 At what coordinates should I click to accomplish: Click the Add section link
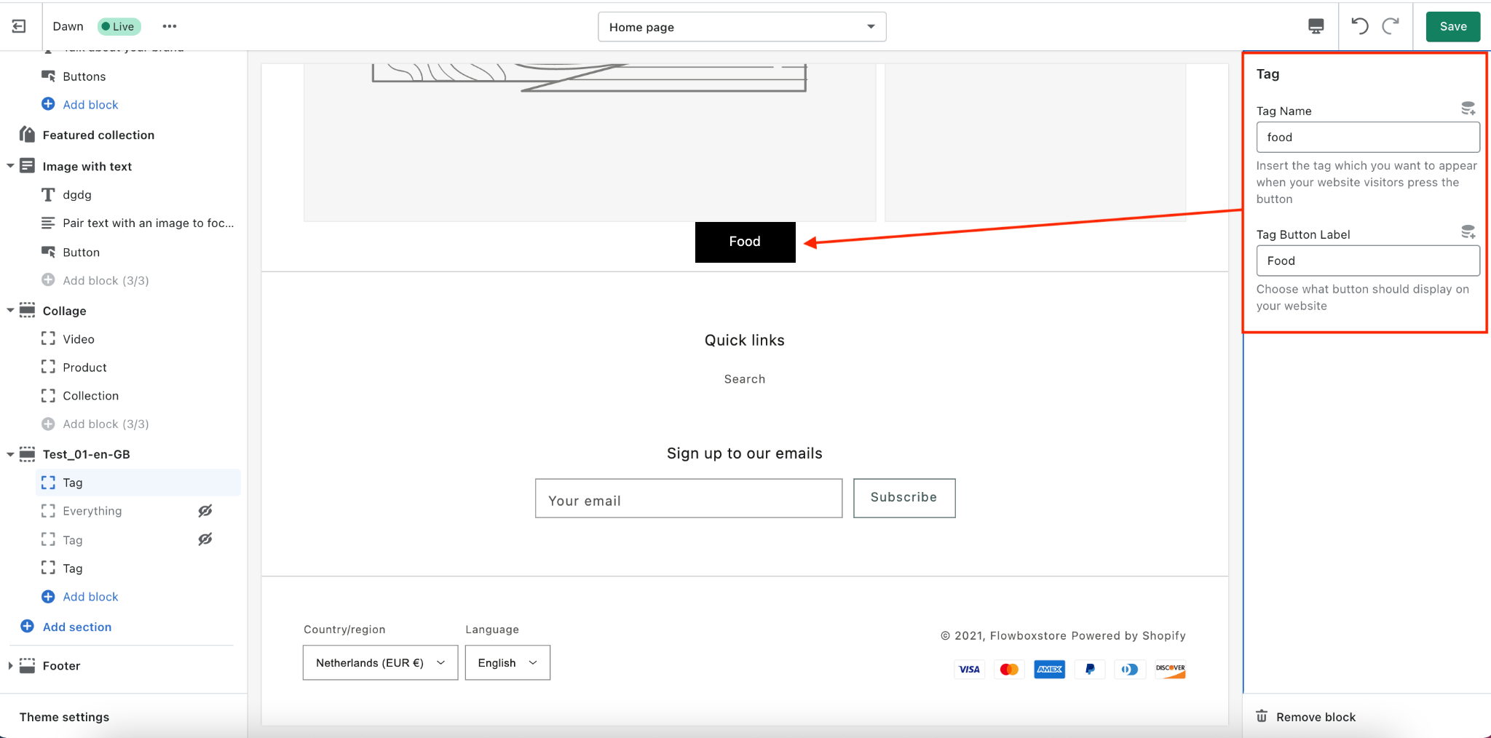(76, 627)
